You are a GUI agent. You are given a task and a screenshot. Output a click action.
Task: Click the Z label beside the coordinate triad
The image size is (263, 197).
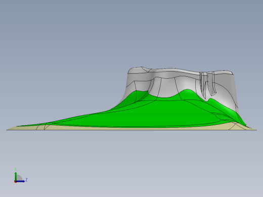point(26,180)
